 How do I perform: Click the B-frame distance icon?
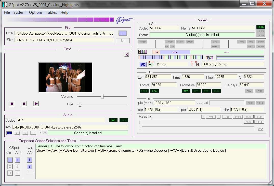click(151, 64)
